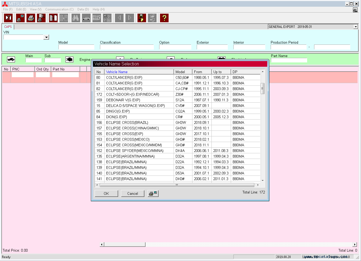Viewport: 361px width, 261px height.
Task: Click the Ord Qty column header
Action: [x=43, y=69]
